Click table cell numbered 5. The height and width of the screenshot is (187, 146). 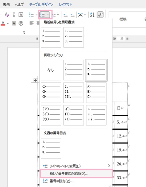click(x=121, y=122)
